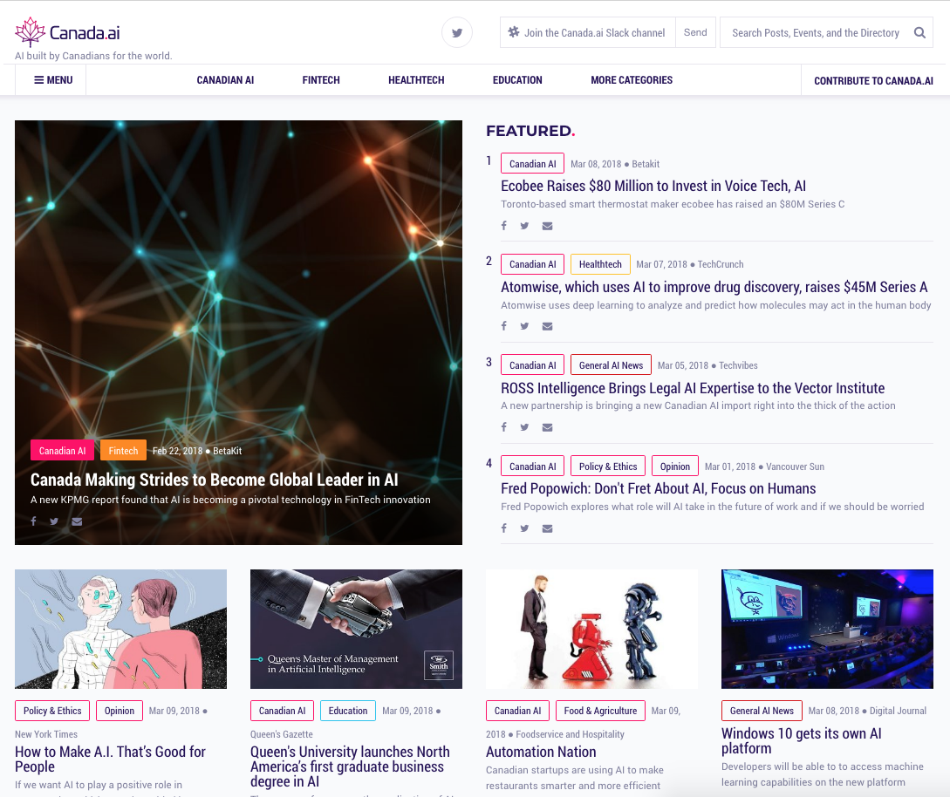The height and width of the screenshot is (797, 950).
Task: Open Canada Making Strides hero headline
Action: pos(215,480)
